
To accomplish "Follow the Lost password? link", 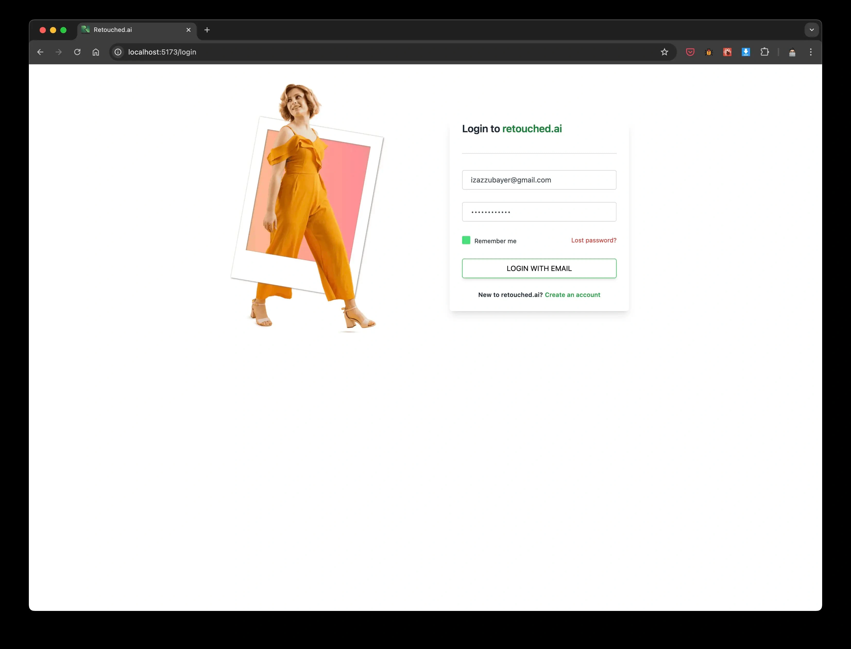I will (x=594, y=240).
